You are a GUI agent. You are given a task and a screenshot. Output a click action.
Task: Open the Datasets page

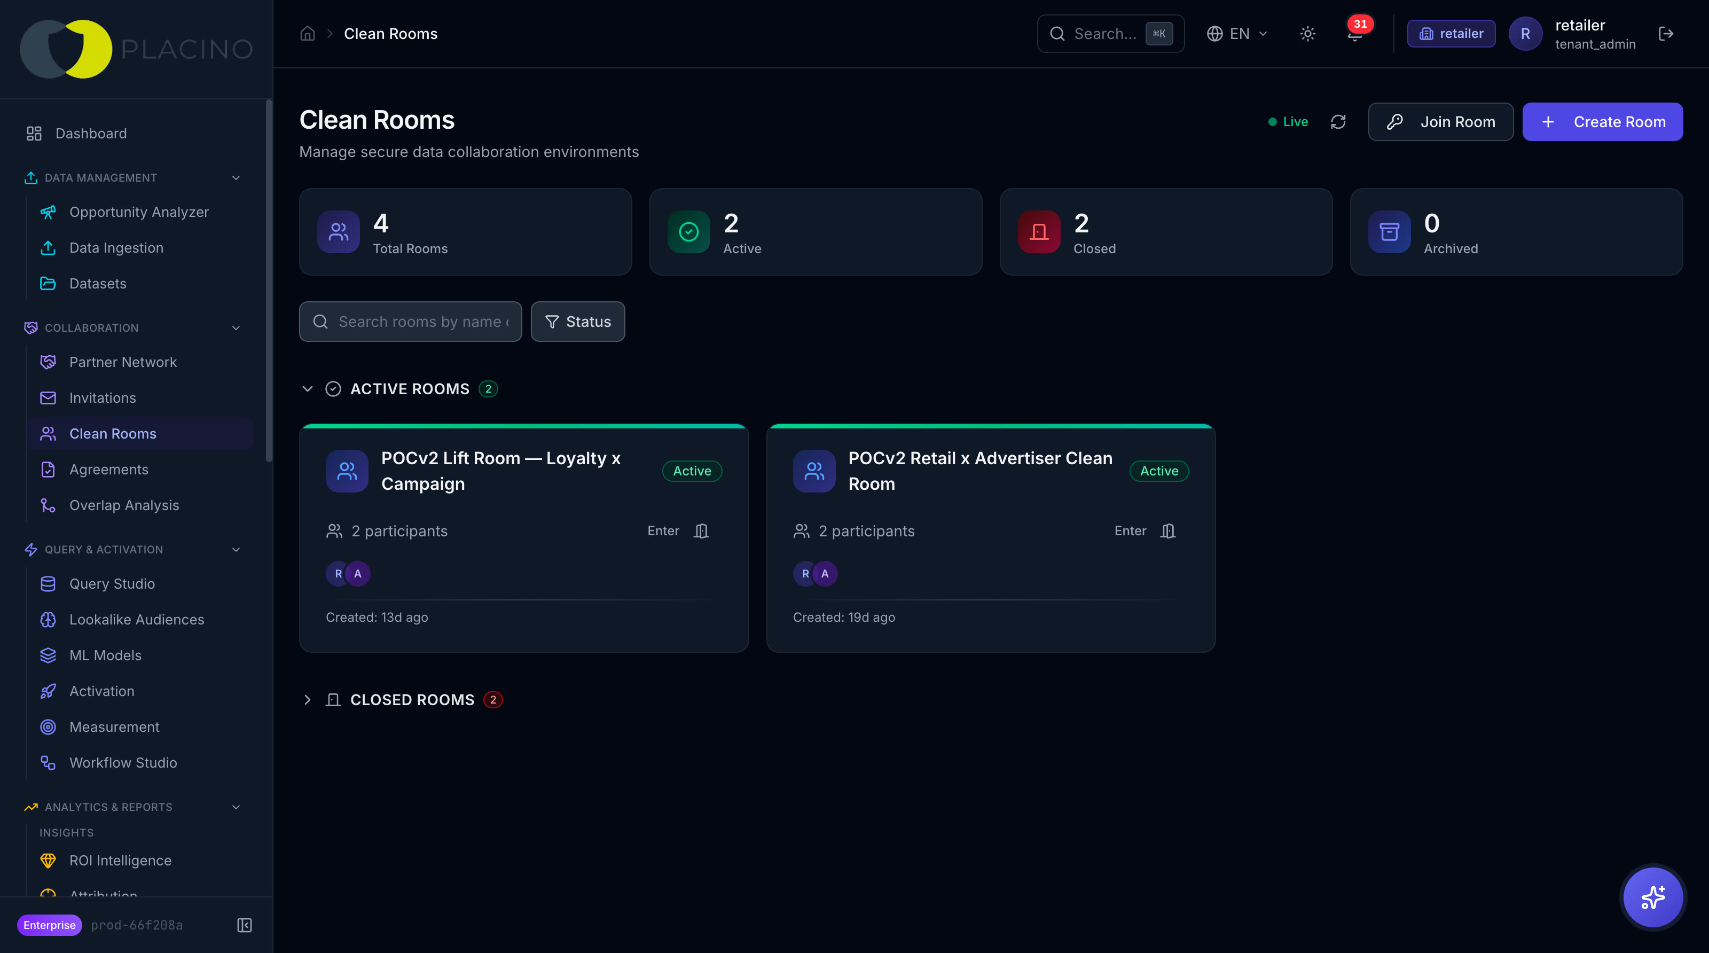click(x=140, y=283)
